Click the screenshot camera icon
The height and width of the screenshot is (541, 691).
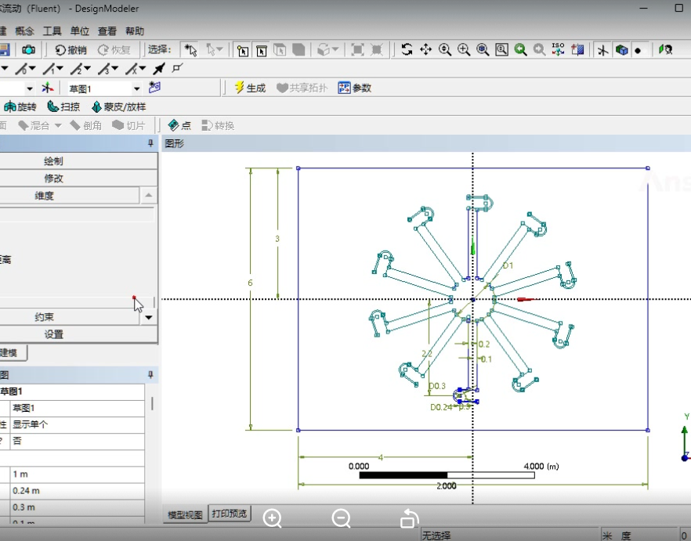[28, 49]
